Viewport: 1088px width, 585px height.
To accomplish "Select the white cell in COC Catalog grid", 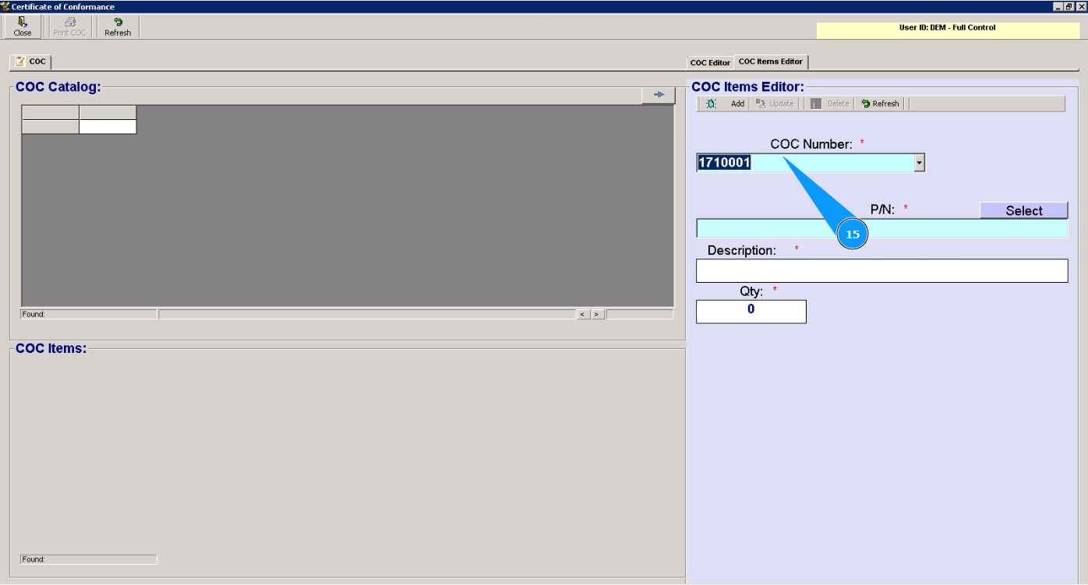I will click(x=108, y=127).
